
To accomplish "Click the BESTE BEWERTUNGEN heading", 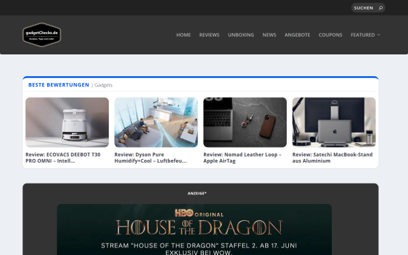I will click(x=58, y=85).
